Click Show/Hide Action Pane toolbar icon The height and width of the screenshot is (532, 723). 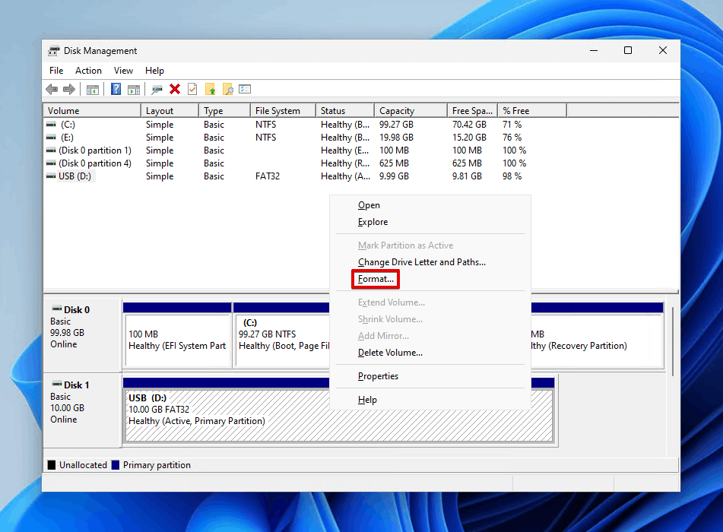tap(134, 90)
